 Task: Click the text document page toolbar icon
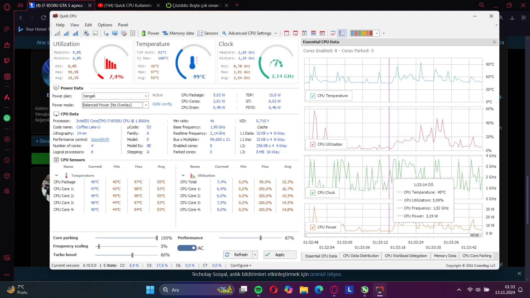(x=133, y=33)
